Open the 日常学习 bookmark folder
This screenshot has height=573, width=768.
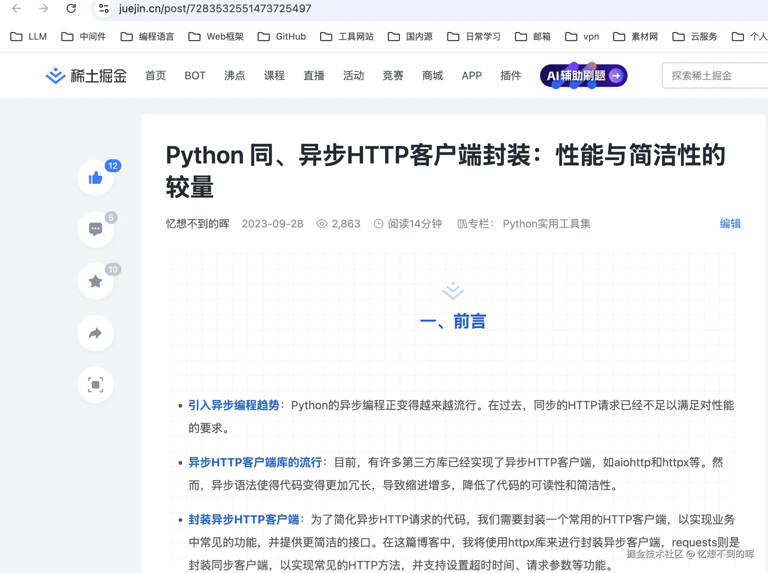474,37
